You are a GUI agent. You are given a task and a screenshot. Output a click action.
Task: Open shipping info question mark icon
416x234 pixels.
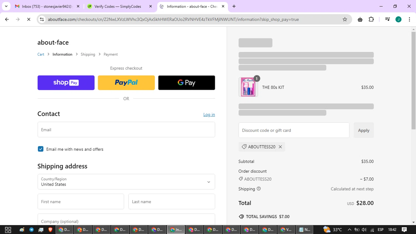pyautogui.click(x=259, y=189)
